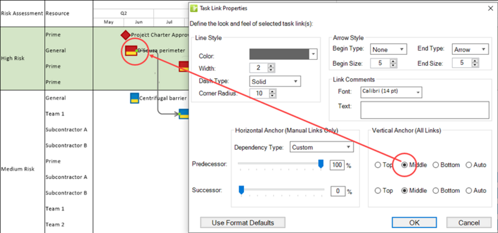Click the Cancel button

click(x=469, y=222)
